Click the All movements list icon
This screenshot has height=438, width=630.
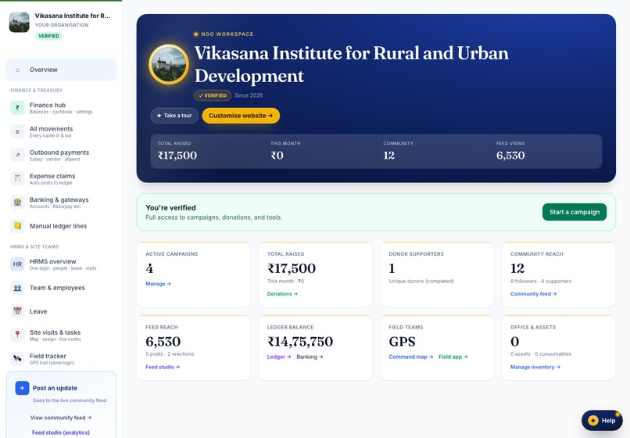click(x=17, y=131)
